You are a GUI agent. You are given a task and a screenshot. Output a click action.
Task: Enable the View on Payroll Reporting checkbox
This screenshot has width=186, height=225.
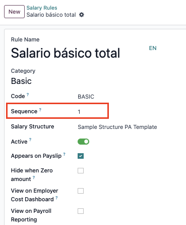coord(81,211)
